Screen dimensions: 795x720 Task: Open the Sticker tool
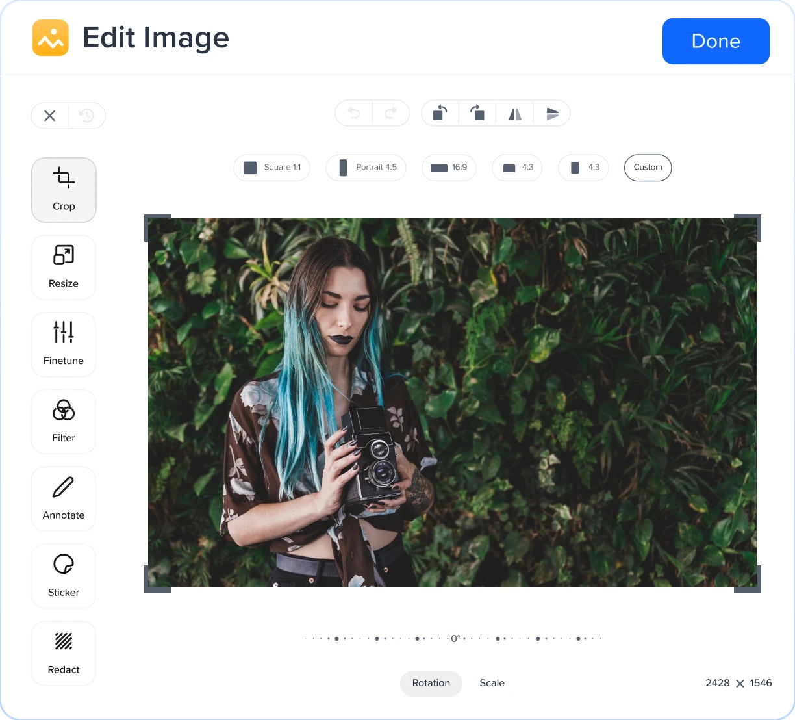coord(64,576)
